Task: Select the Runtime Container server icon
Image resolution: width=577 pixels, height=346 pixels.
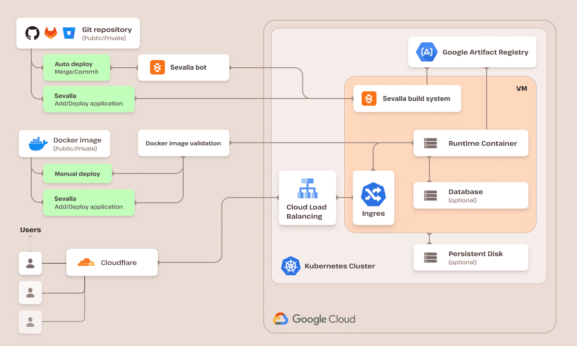Action: point(430,143)
